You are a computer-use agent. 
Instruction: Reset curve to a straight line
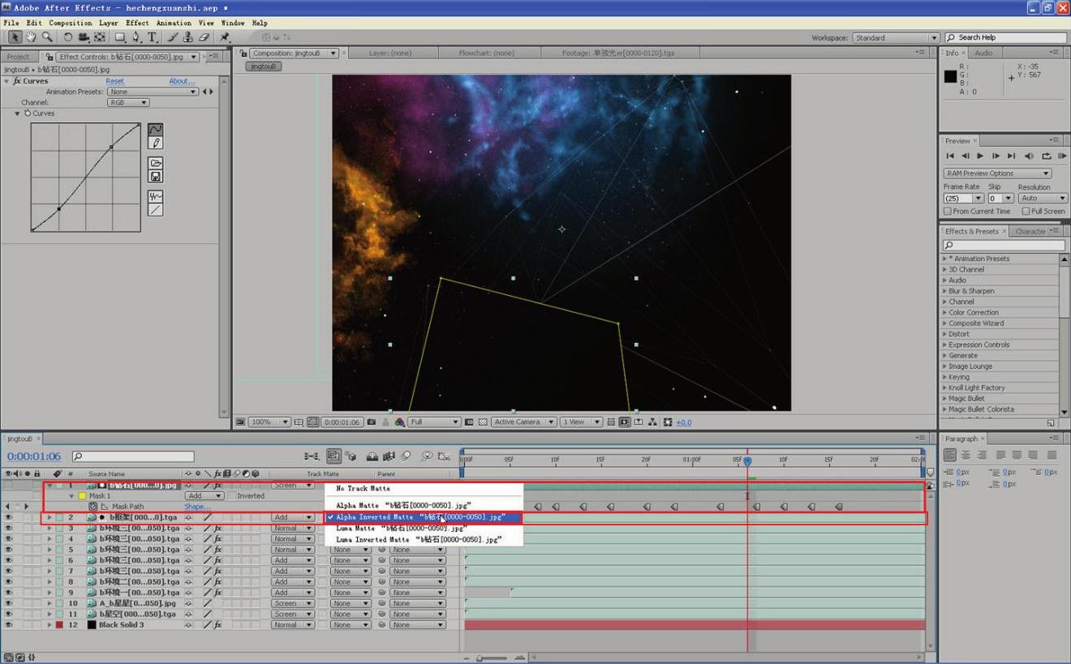[155, 210]
